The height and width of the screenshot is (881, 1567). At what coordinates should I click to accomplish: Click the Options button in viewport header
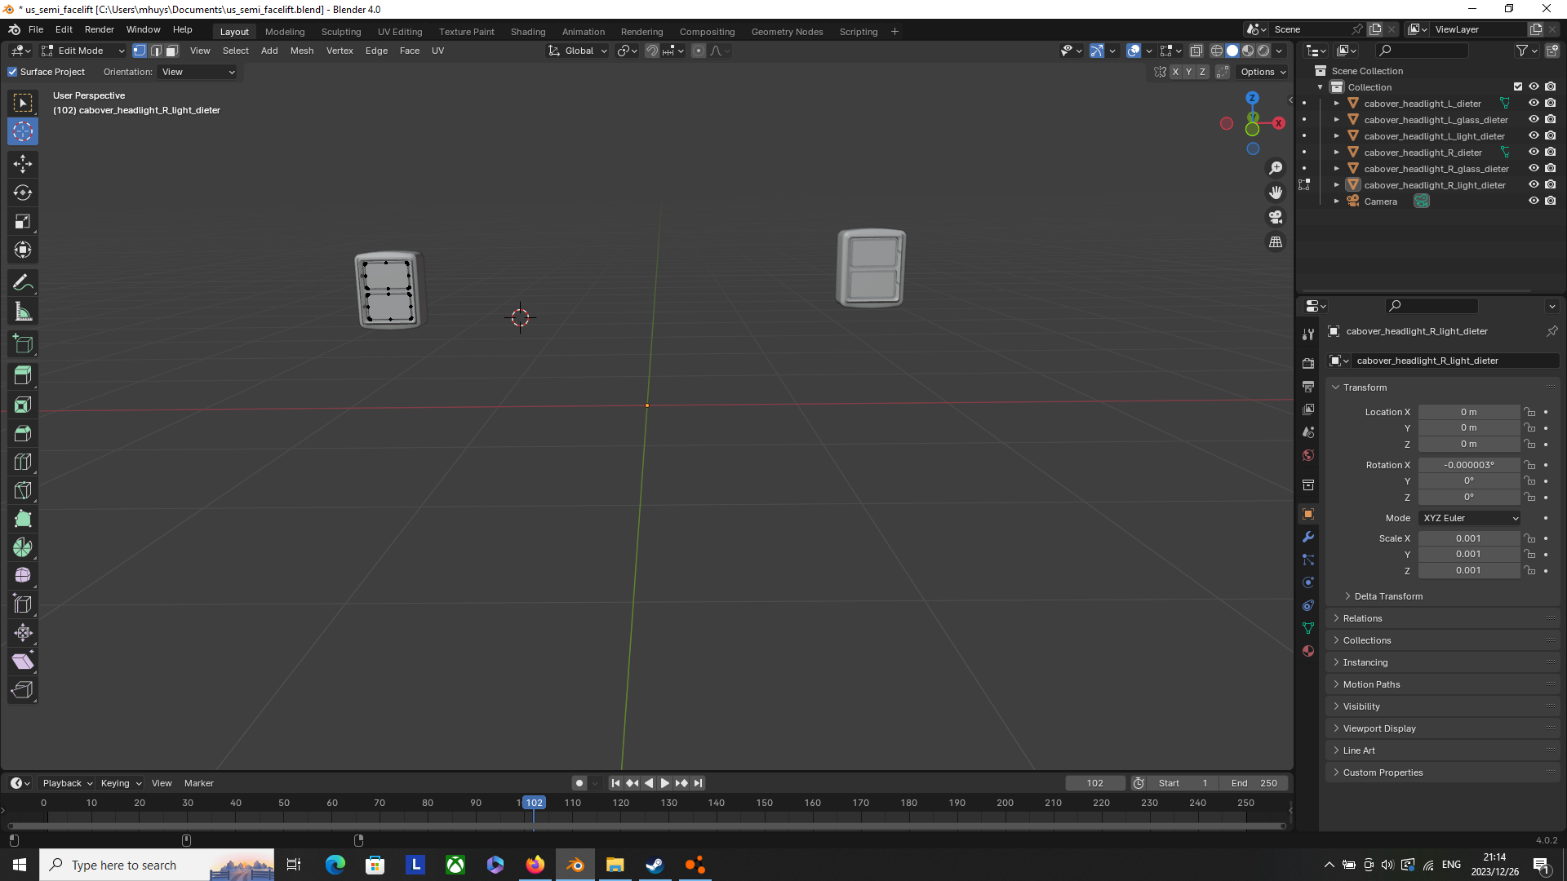tap(1263, 72)
